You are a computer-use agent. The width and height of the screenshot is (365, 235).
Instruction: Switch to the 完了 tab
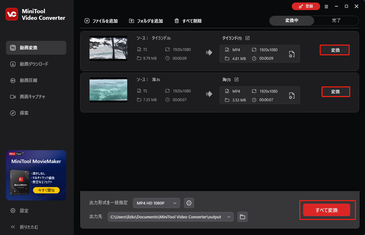[x=336, y=20]
